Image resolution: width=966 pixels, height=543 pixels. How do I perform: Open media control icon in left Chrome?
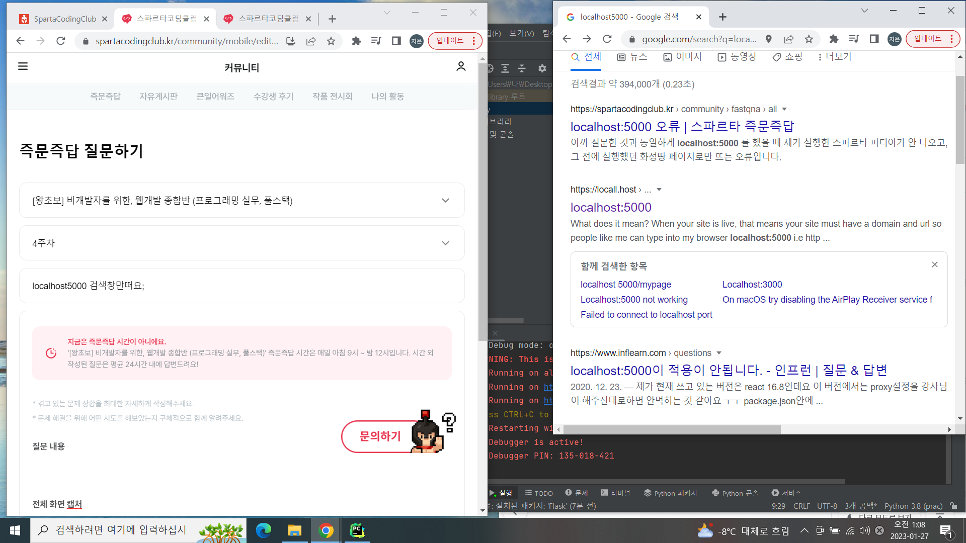[x=376, y=41]
